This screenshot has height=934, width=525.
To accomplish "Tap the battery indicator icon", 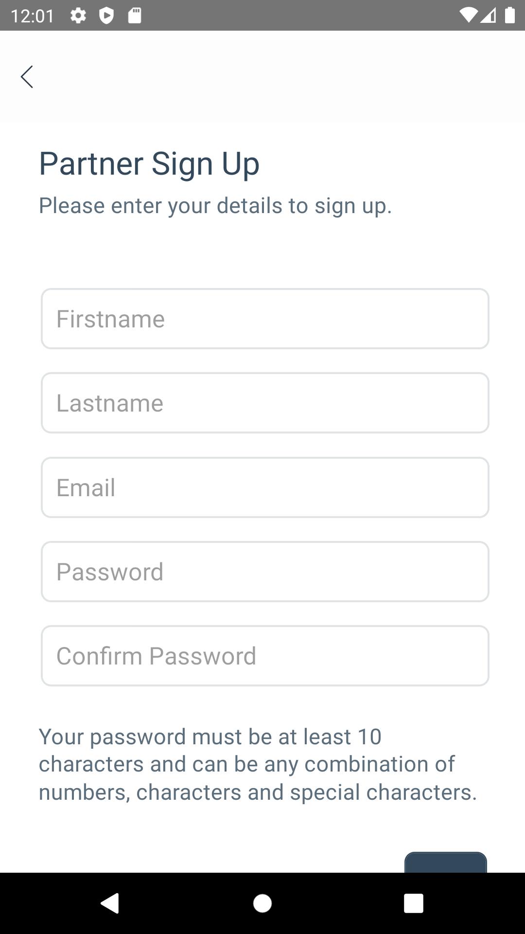I will tap(509, 16).
